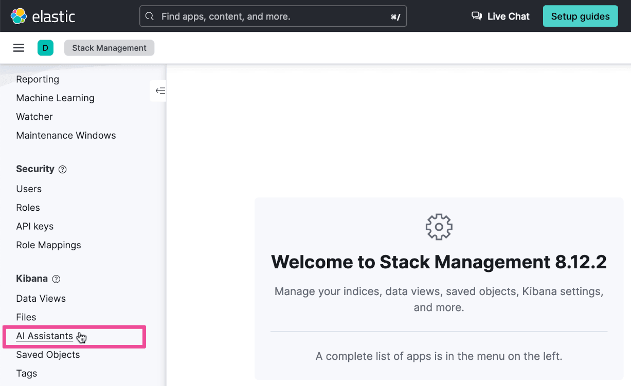The width and height of the screenshot is (631, 386).
Task: Open Saved Objects management
Action: pos(48,355)
